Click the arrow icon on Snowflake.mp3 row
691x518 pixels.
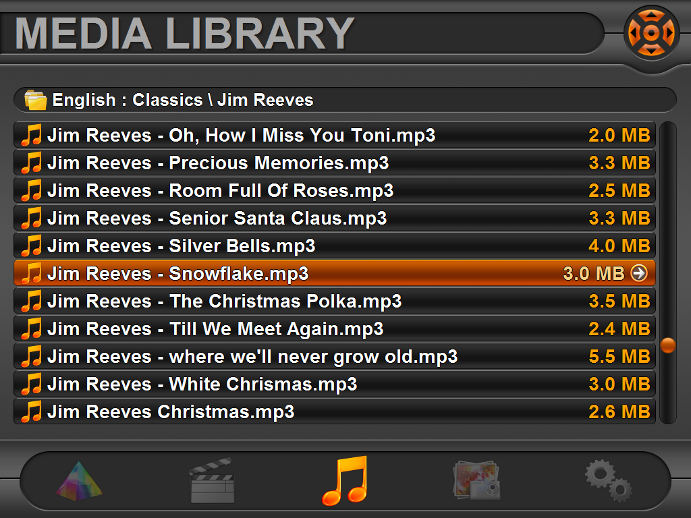(639, 273)
